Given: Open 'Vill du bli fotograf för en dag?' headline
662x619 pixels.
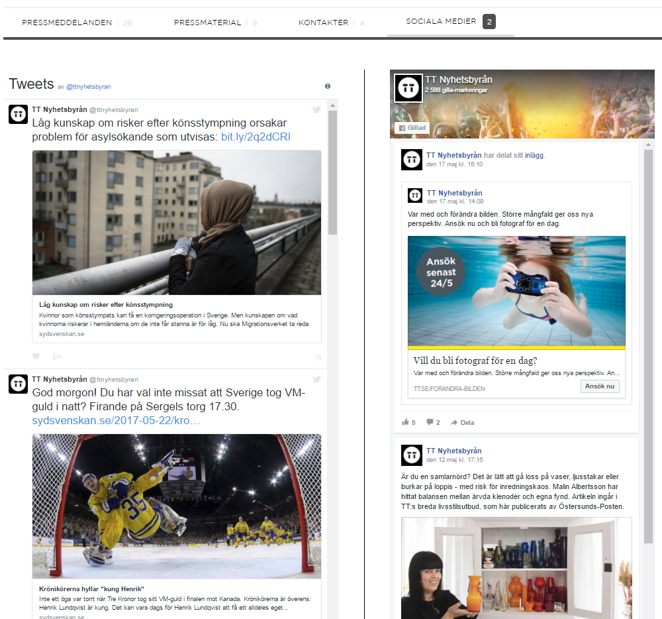Looking at the screenshot, I should pyautogui.click(x=475, y=361).
